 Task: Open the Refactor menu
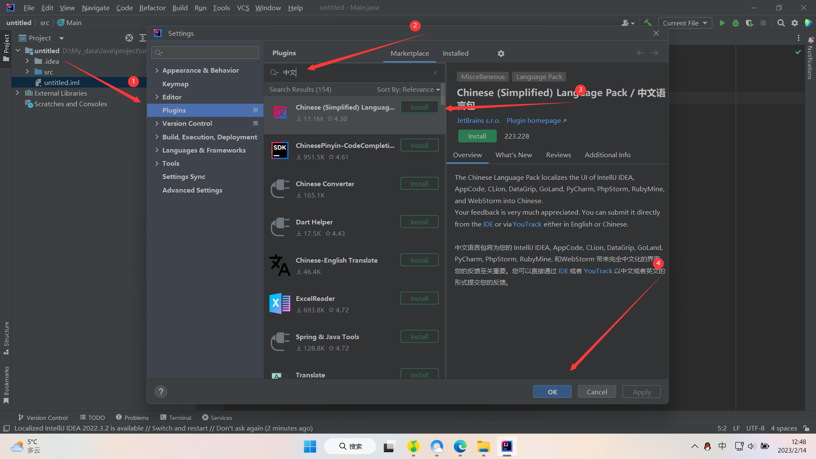pyautogui.click(x=152, y=8)
